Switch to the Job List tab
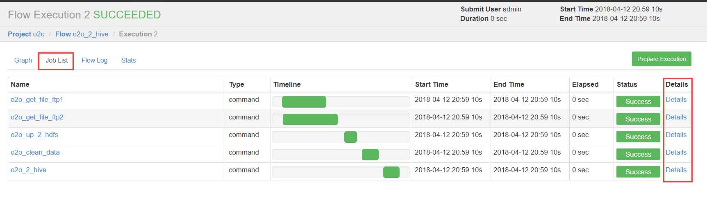The height and width of the screenshot is (200, 707). 57,61
